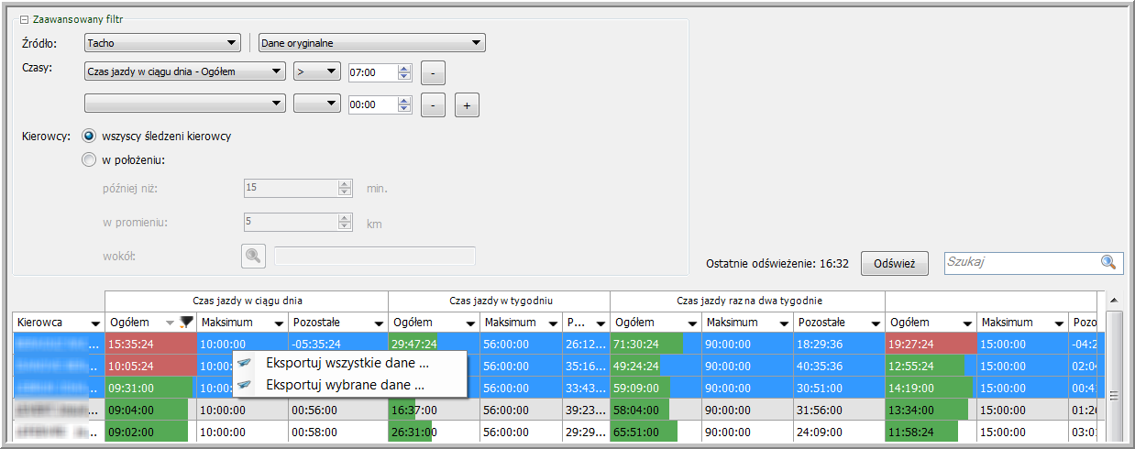The width and height of the screenshot is (1135, 449).
Task: Choose 'Eksportuj wszystkie dane ...' menu entry
Action: [x=347, y=363]
